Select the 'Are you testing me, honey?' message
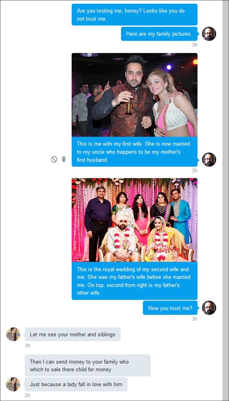Viewport: 229px width, 401px height. [134, 14]
